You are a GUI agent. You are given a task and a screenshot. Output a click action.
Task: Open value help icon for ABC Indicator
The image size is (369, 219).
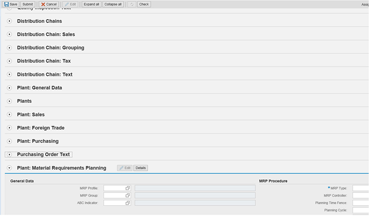click(x=127, y=203)
